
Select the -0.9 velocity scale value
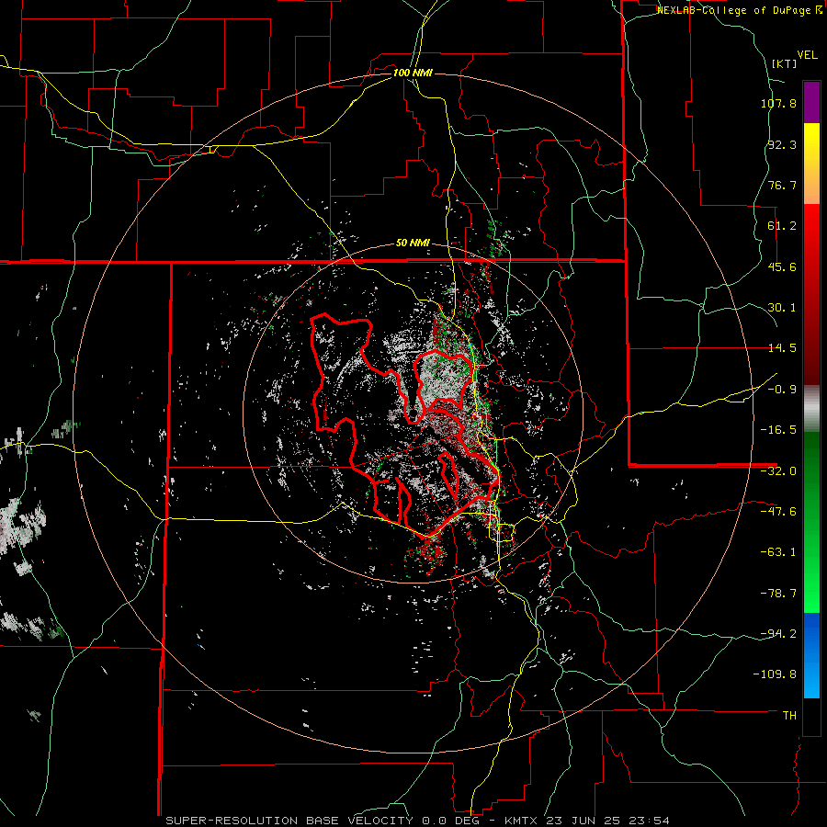point(782,390)
